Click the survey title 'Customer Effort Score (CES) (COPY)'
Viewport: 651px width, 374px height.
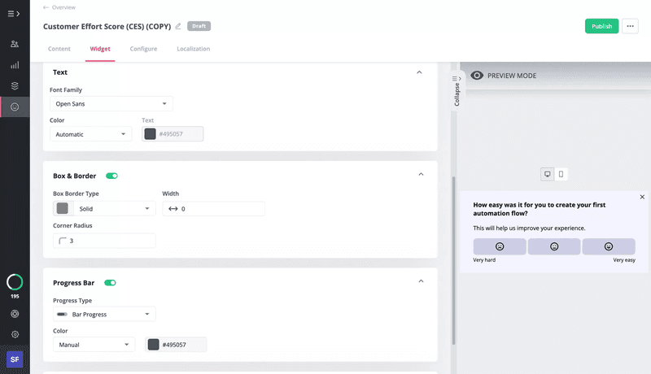[x=107, y=26]
